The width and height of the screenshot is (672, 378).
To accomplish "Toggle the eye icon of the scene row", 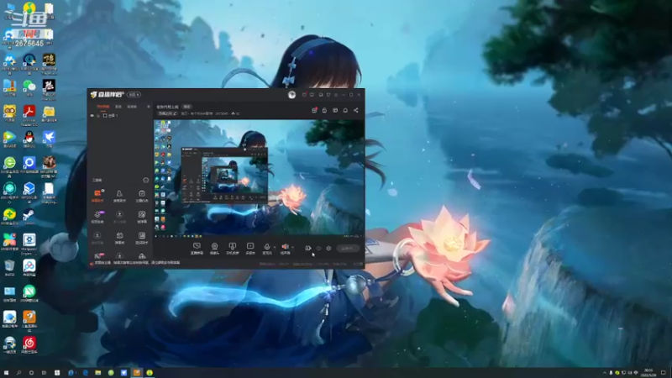I will pos(92,116).
